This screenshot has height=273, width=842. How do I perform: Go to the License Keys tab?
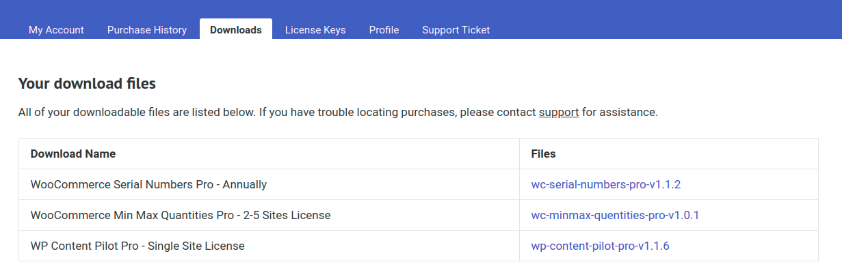[315, 29]
